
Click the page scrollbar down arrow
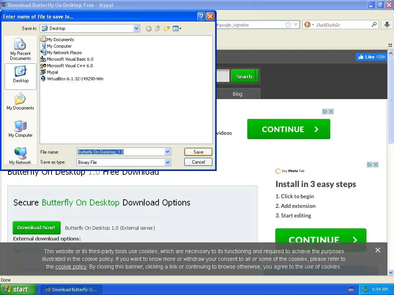click(391, 272)
